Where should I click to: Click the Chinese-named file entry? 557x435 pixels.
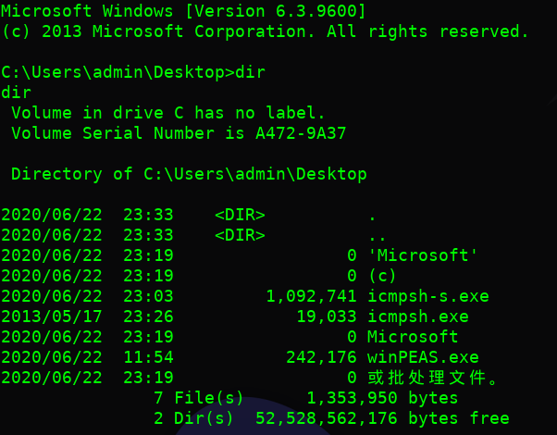tap(433, 378)
